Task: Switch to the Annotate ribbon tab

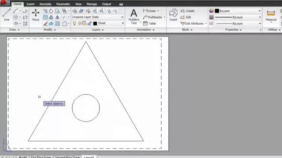Action: point(45,4)
